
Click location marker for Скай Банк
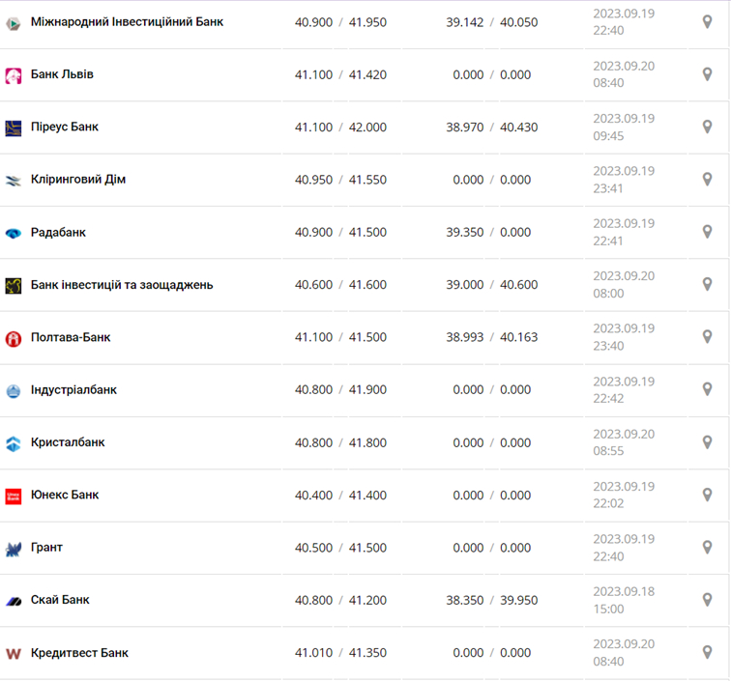tap(707, 600)
